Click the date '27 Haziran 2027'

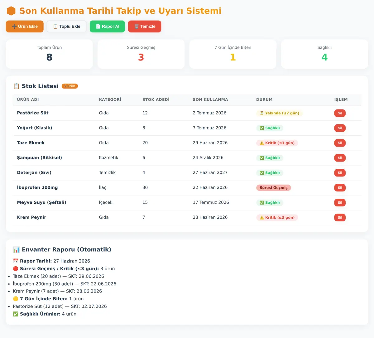(210, 172)
